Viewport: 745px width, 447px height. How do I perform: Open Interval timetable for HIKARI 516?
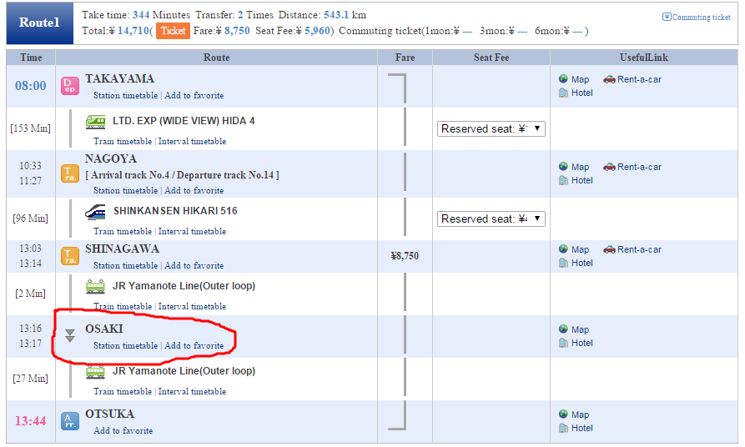[x=192, y=231]
